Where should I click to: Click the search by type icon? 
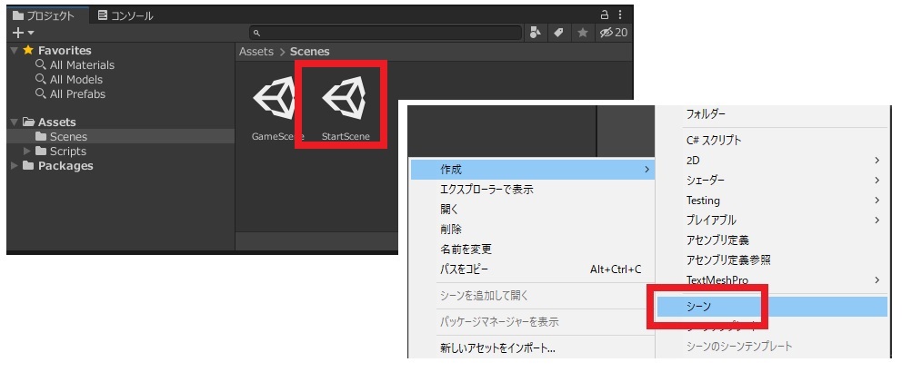pos(536,33)
